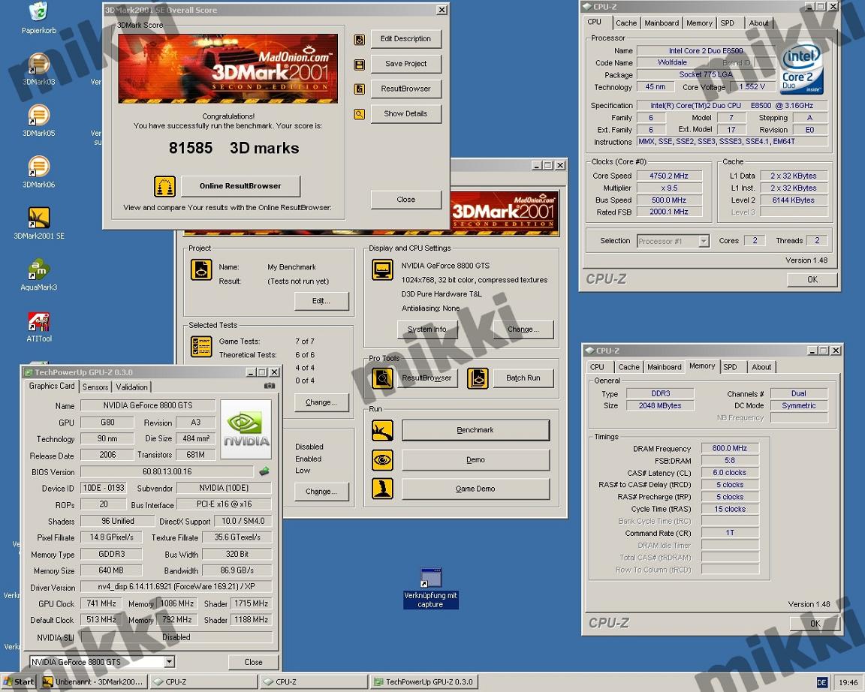Click the Demo eye icon
This screenshot has width=865, height=692.
coord(382,460)
